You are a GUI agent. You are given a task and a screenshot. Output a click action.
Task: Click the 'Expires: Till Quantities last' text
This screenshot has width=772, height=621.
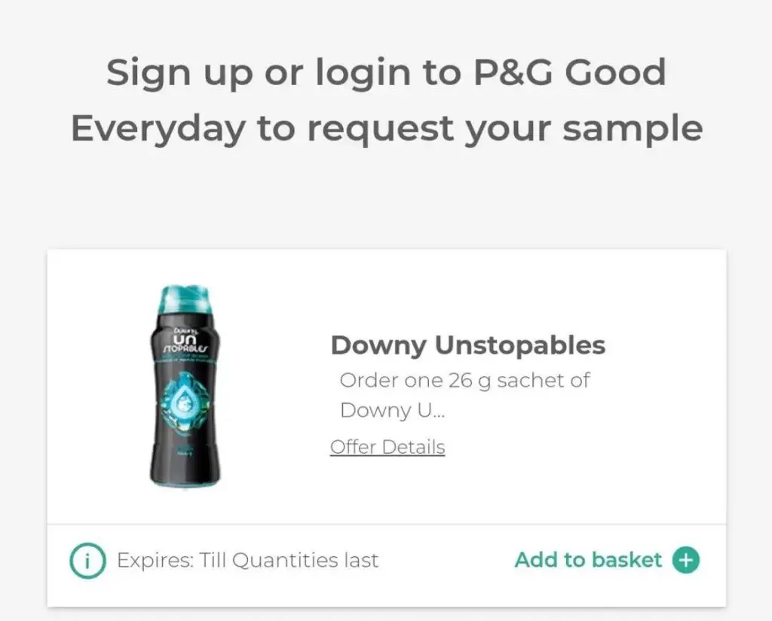point(247,561)
